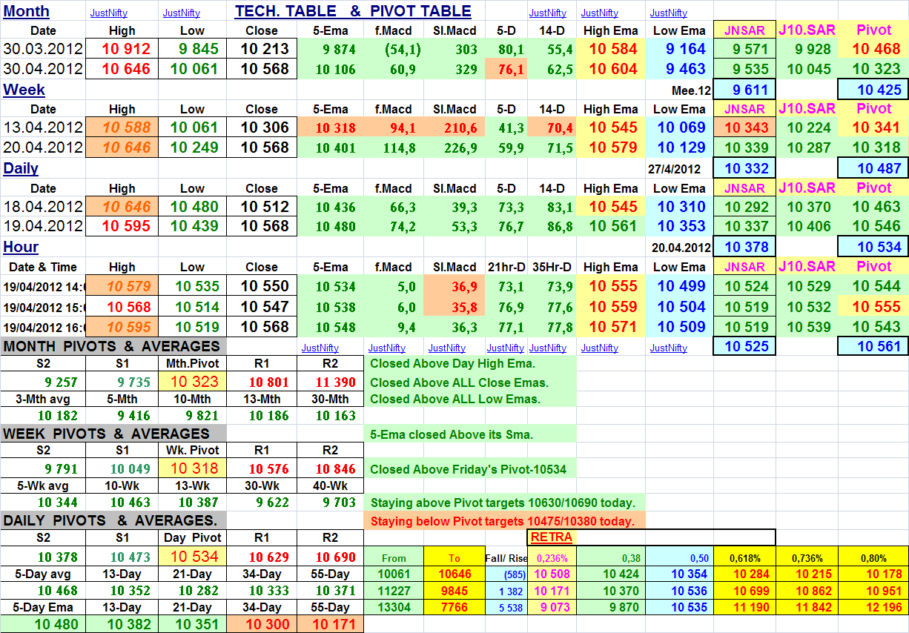Screen dimensions: 909x633
Task: Click daily Pivot value 10 546
Action: point(873,225)
